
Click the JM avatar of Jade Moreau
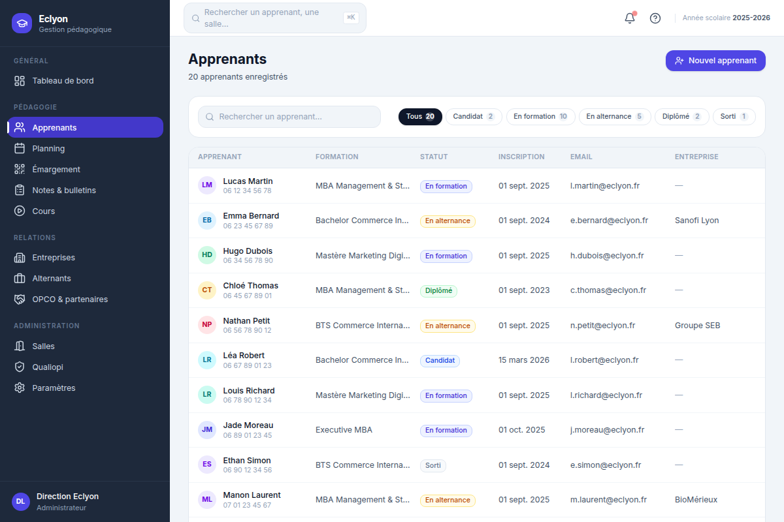207,430
